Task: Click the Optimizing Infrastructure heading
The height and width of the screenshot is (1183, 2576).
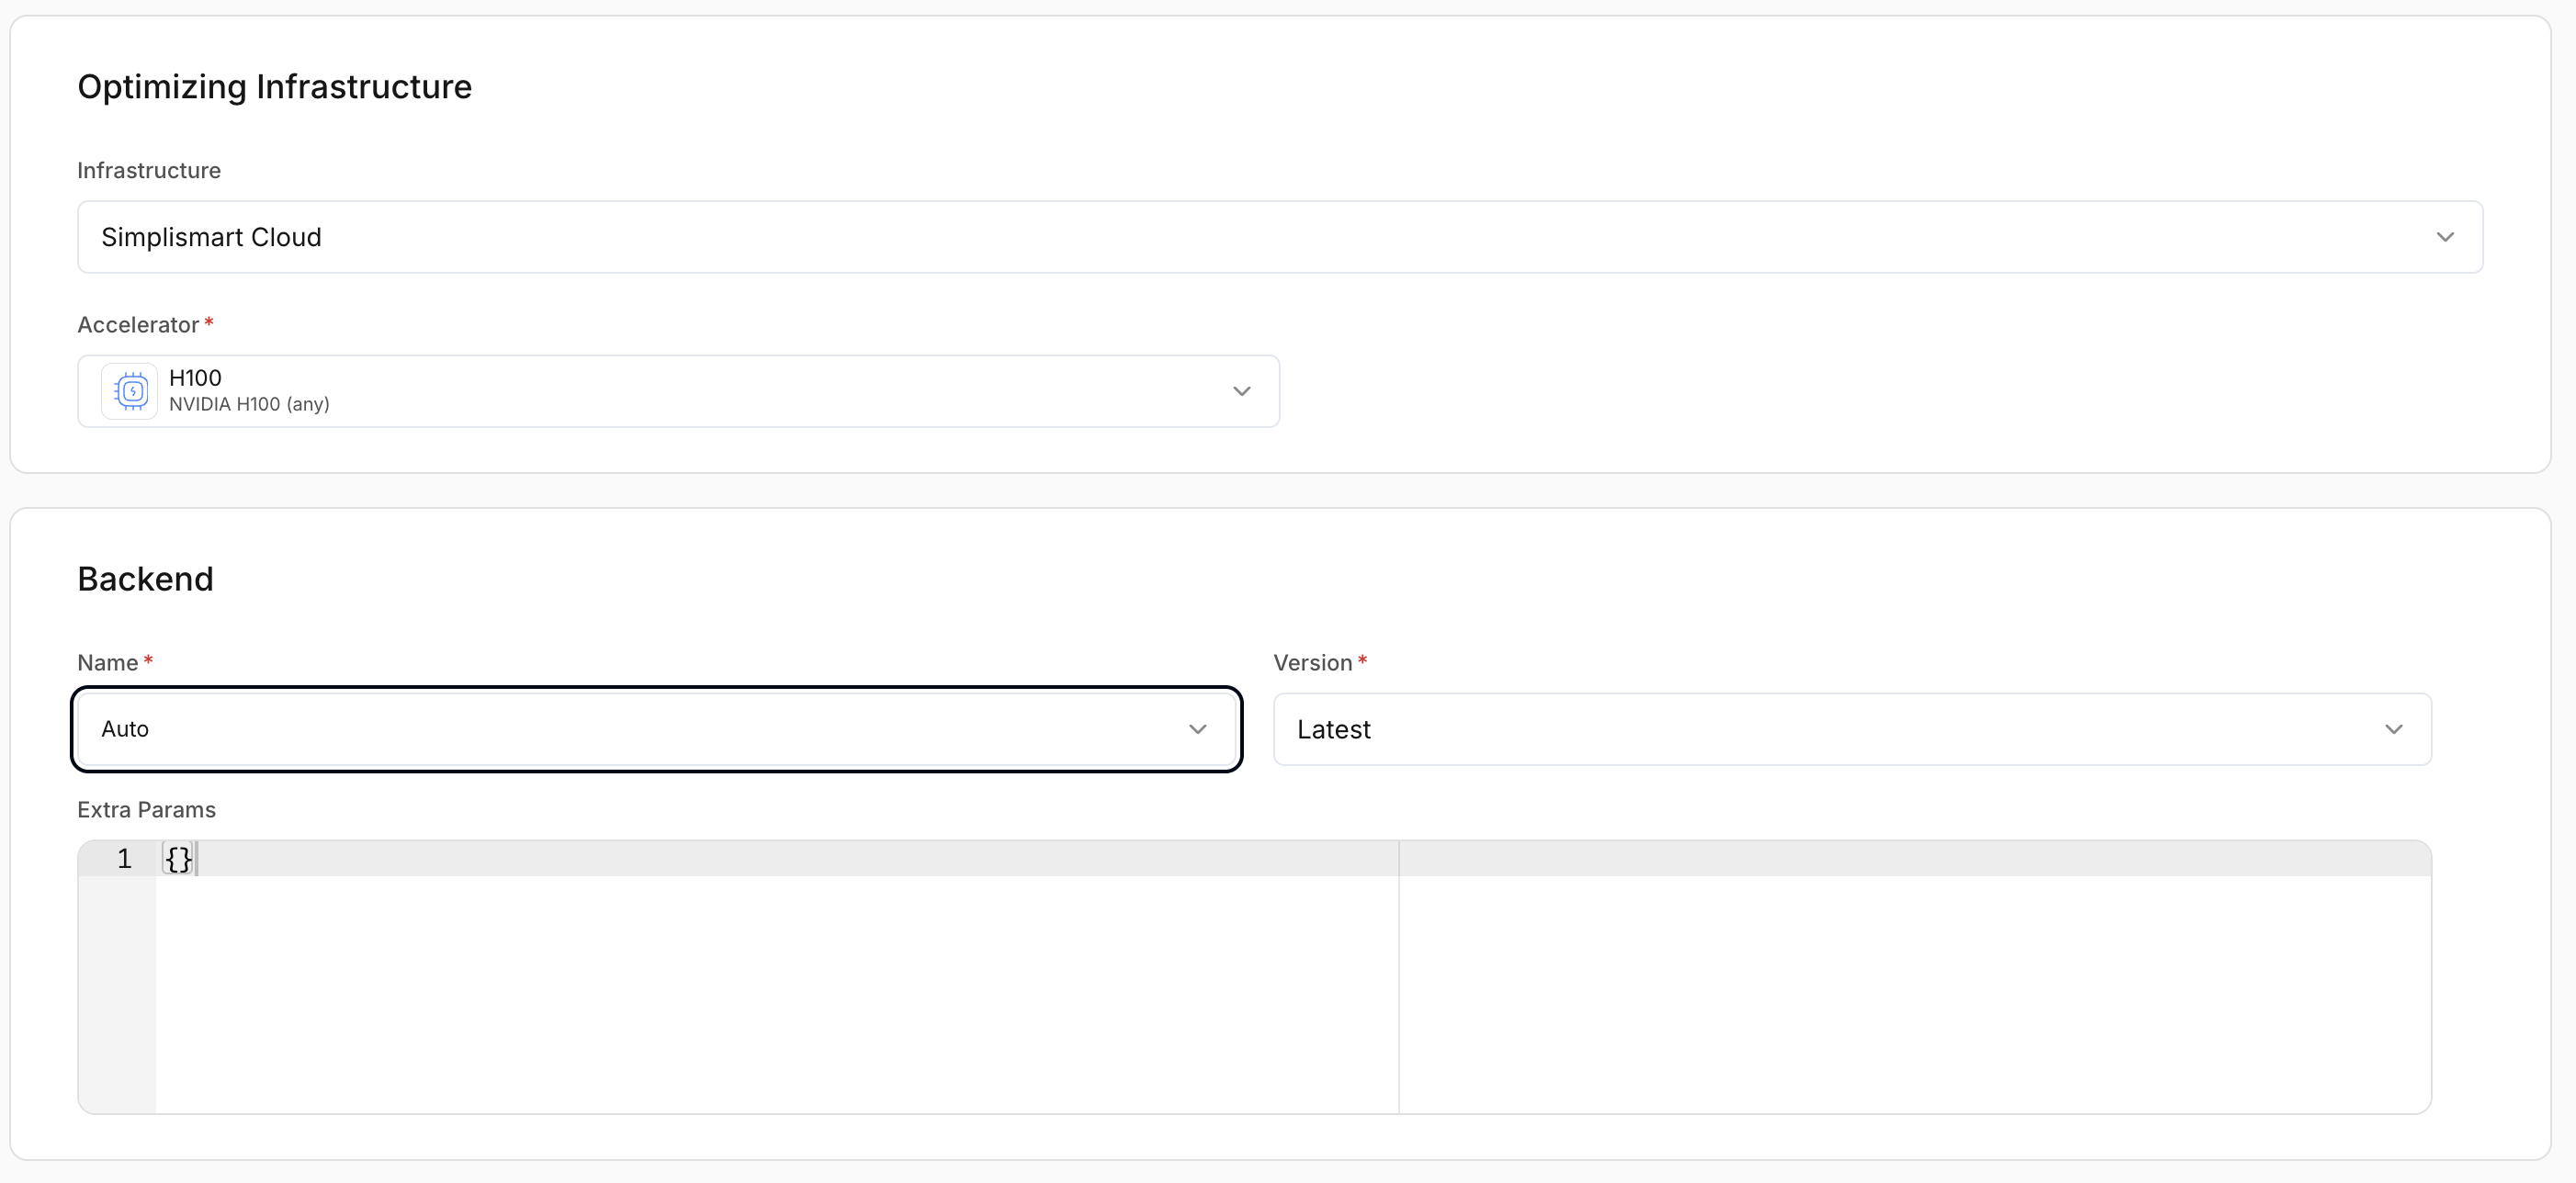Action: click(274, 87)
